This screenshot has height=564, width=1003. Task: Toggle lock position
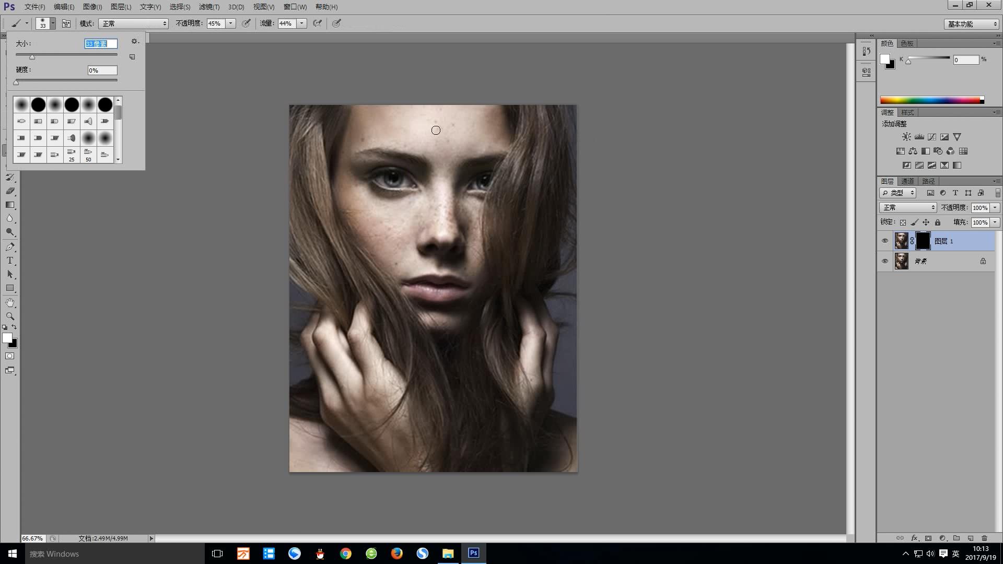click(926, 222)
